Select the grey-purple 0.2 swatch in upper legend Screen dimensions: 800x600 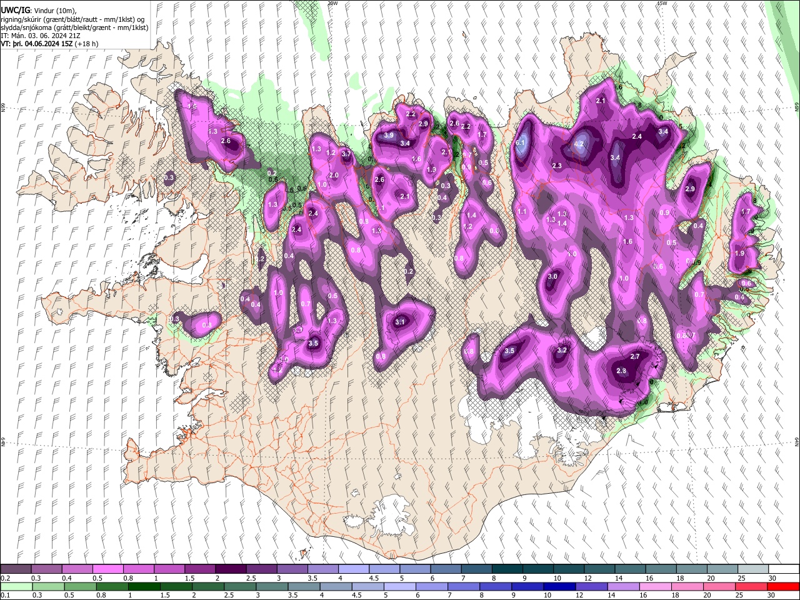(x=16, y=569)
